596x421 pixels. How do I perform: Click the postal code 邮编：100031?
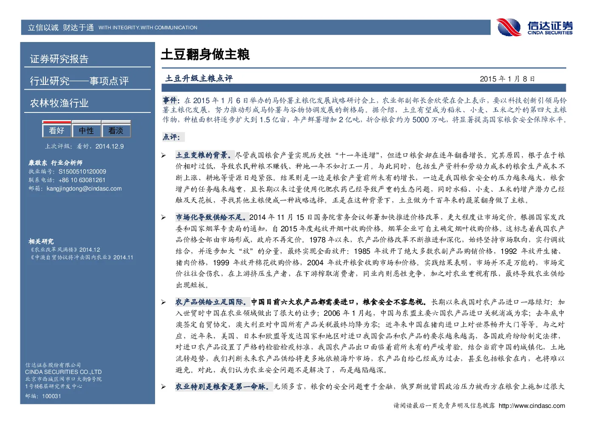tap(43, 396)
